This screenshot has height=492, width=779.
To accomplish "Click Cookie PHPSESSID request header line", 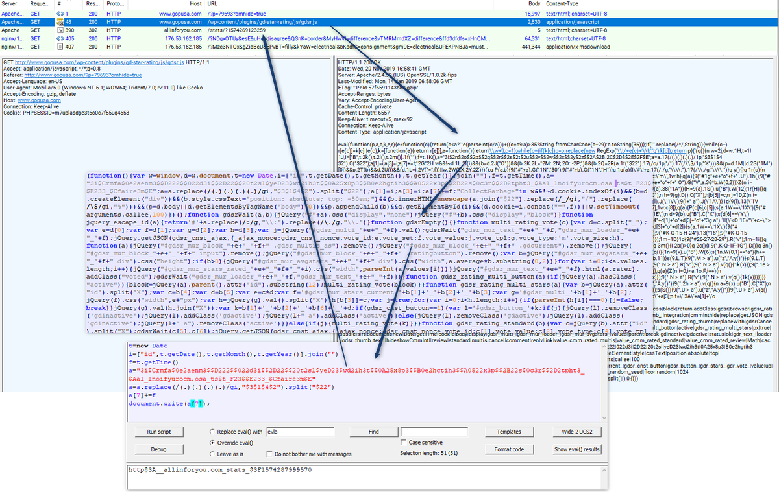I will coord(66,113).
